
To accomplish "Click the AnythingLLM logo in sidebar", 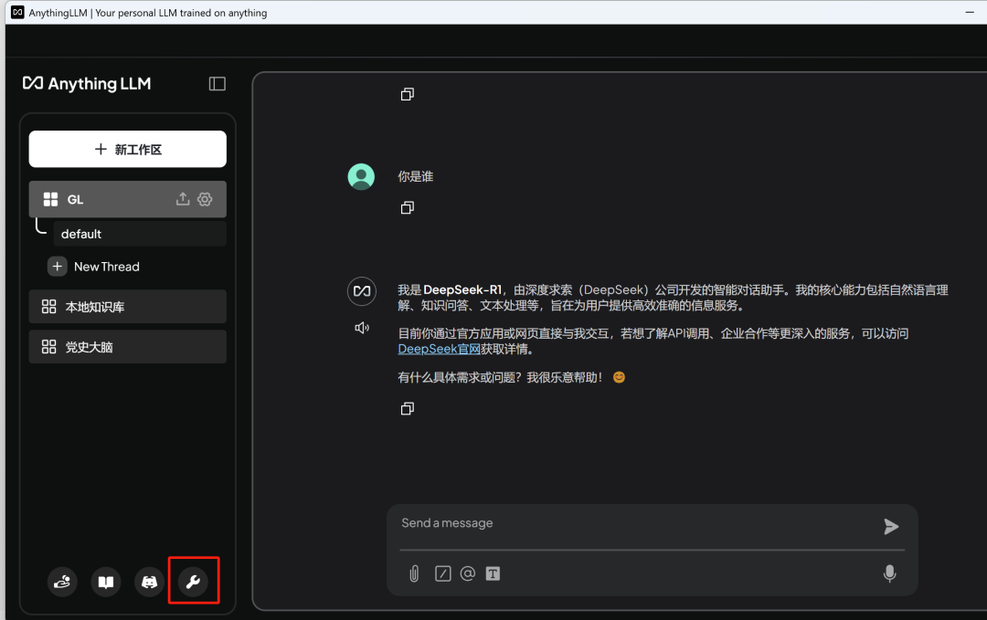I will 87,84.
